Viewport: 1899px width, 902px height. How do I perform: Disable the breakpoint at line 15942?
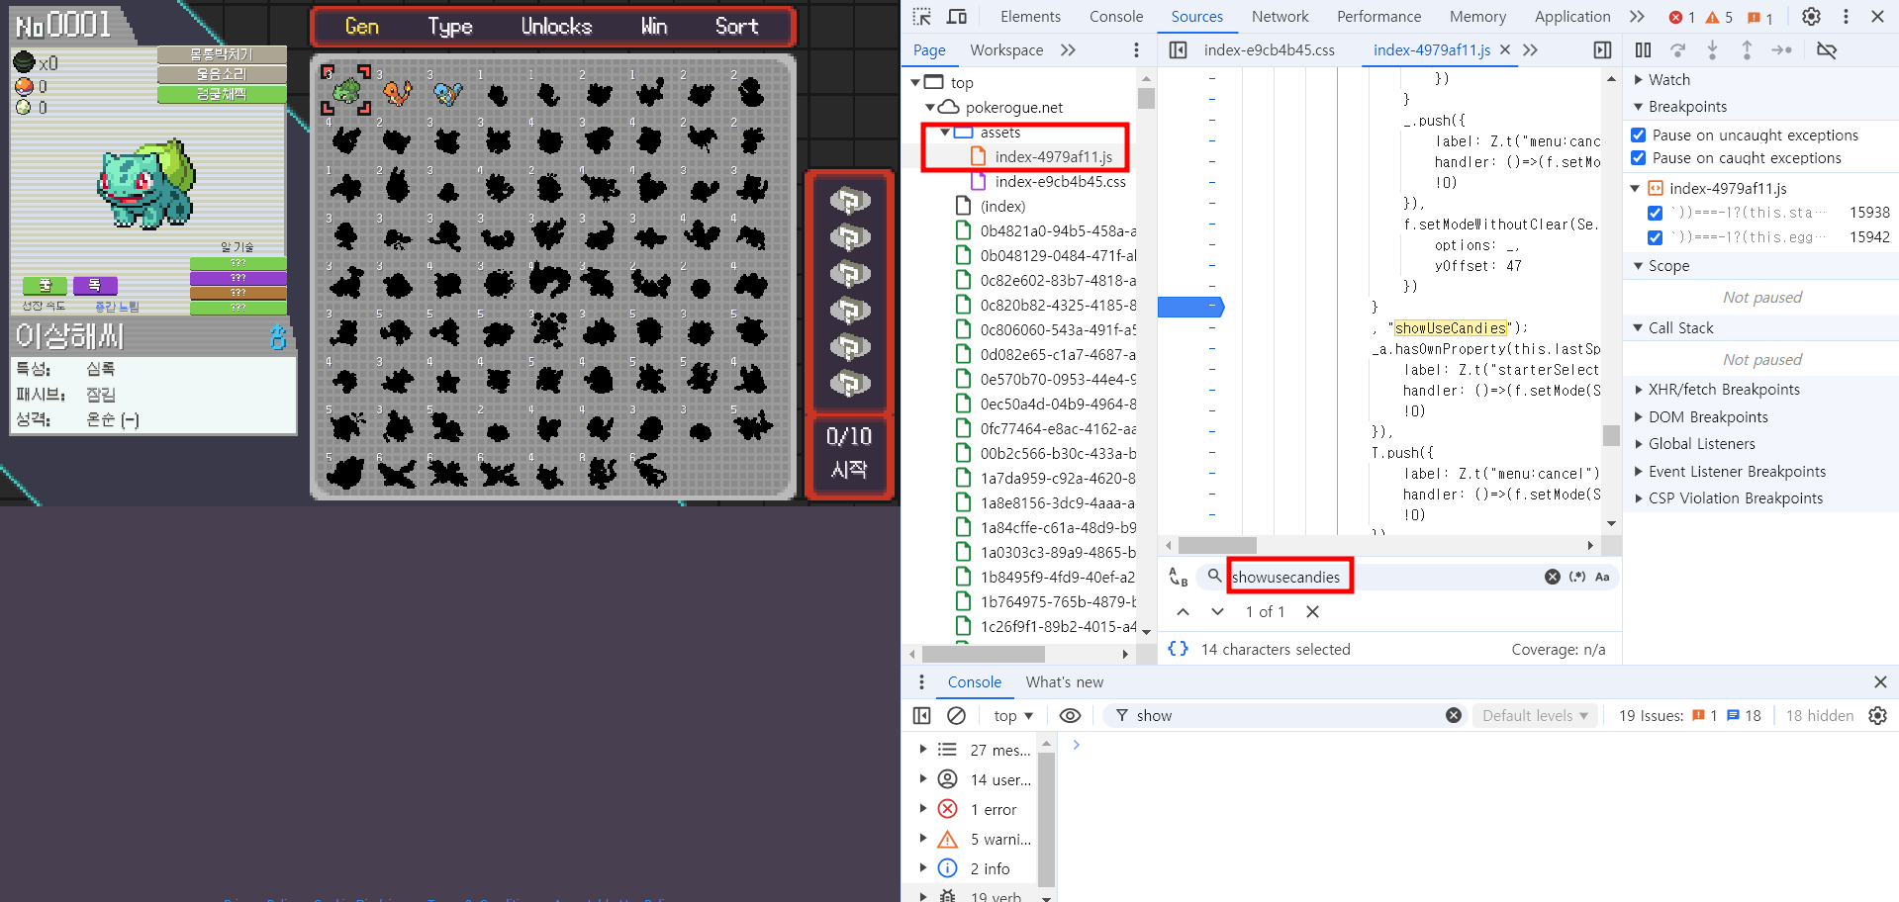coord(1655,237)
